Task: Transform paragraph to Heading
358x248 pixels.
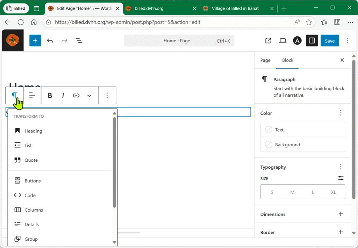Action: coord(33,131)
